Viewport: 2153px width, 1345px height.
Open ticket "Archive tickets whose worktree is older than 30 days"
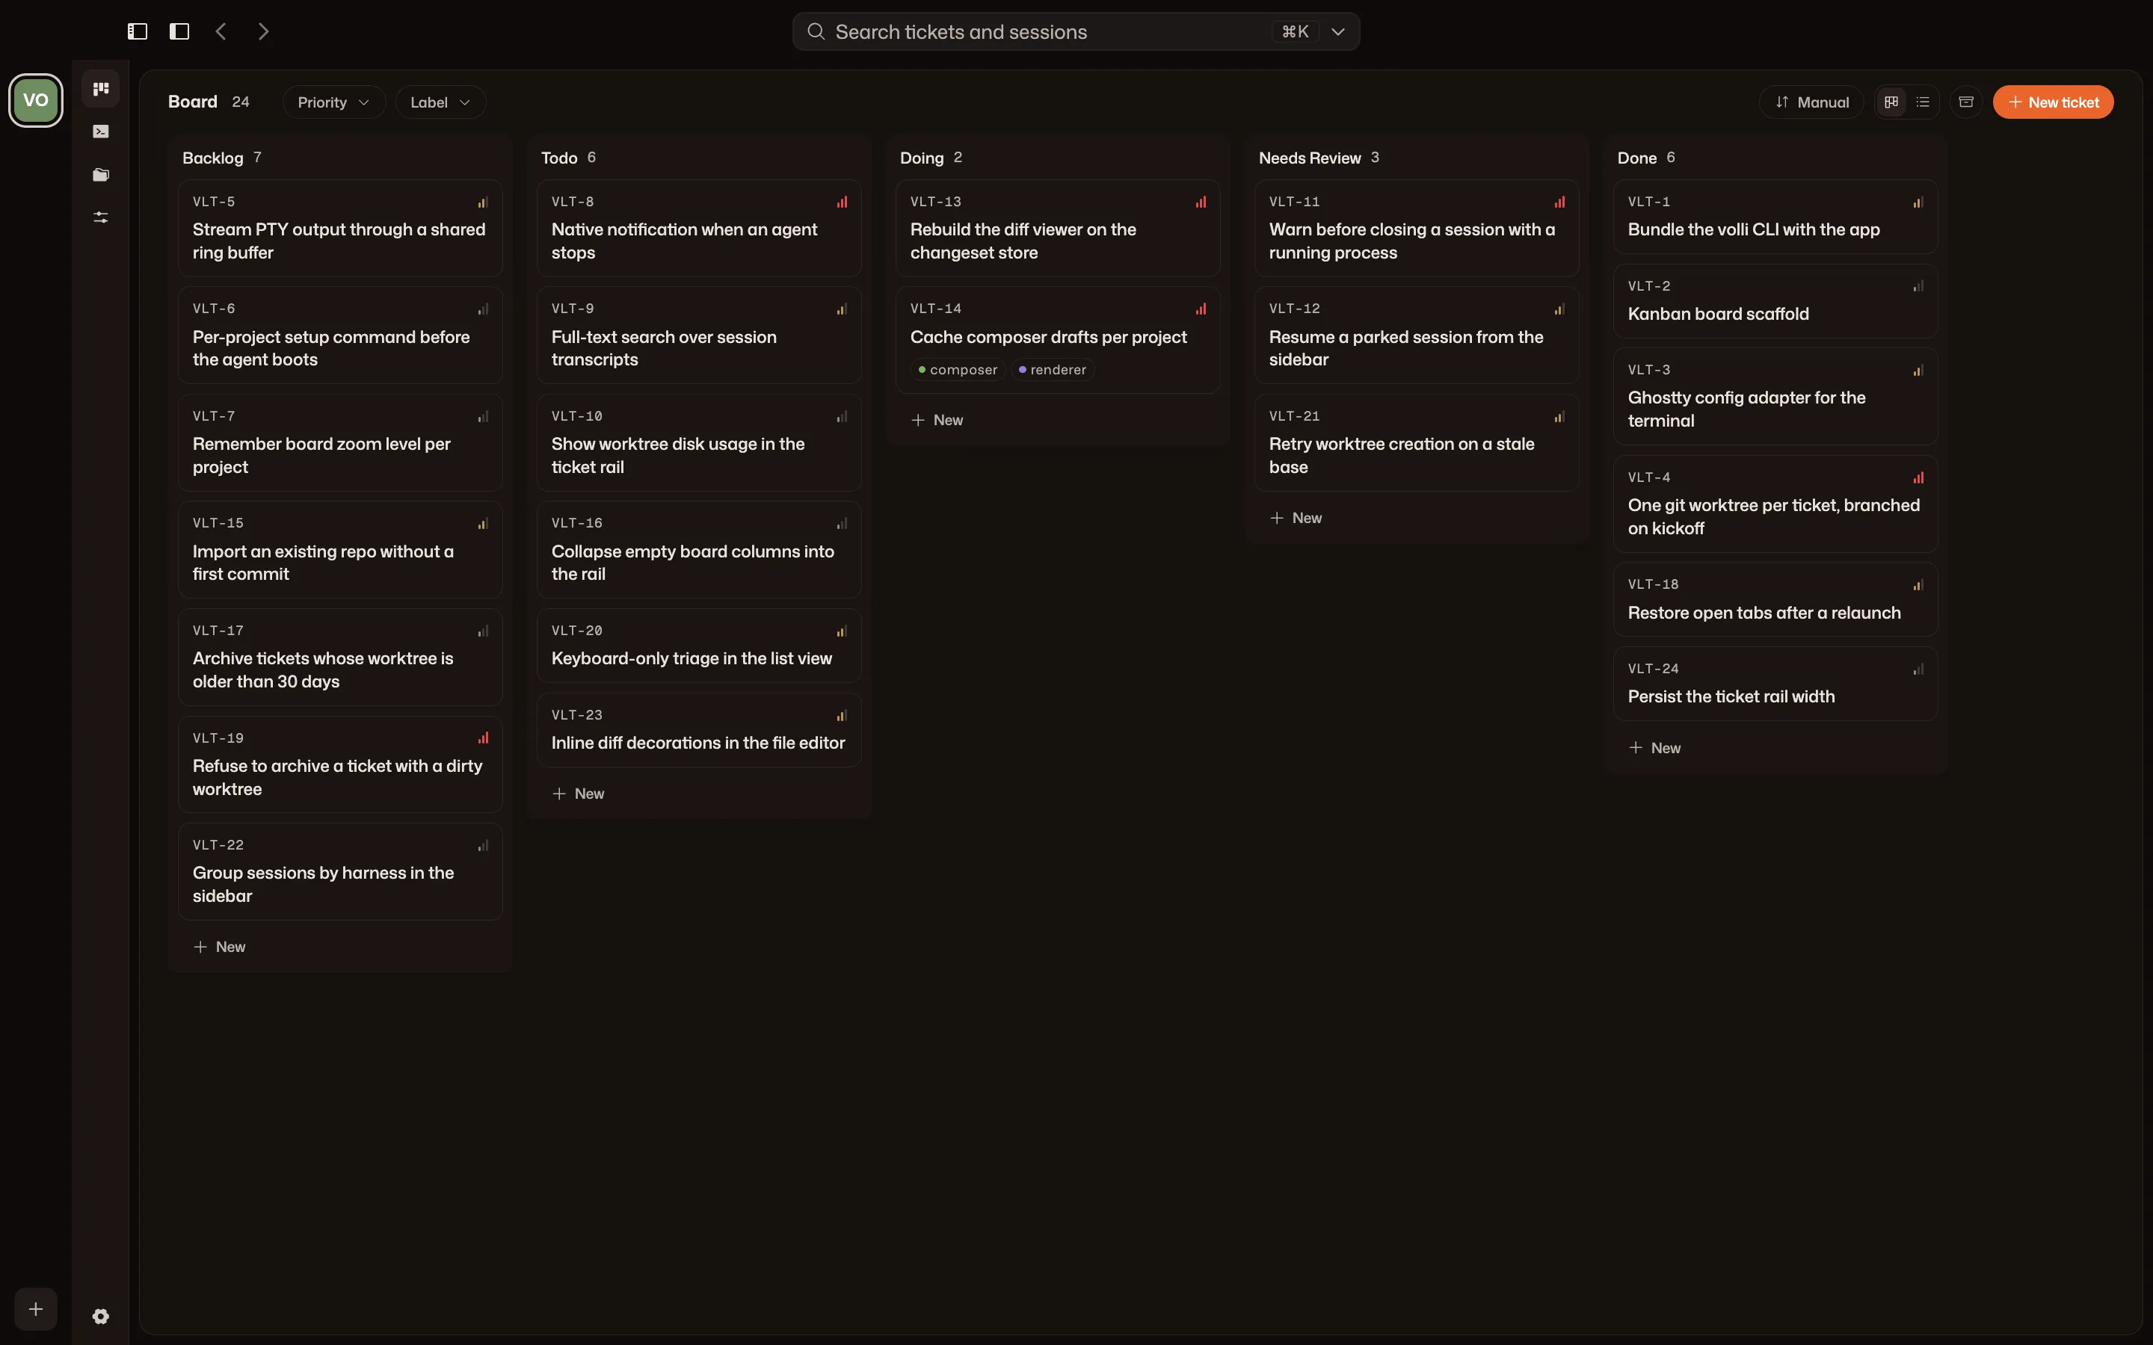tap(340, 657)
